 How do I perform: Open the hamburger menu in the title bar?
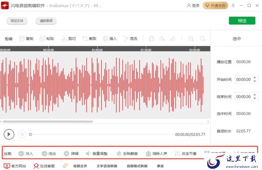click(233, 6)
